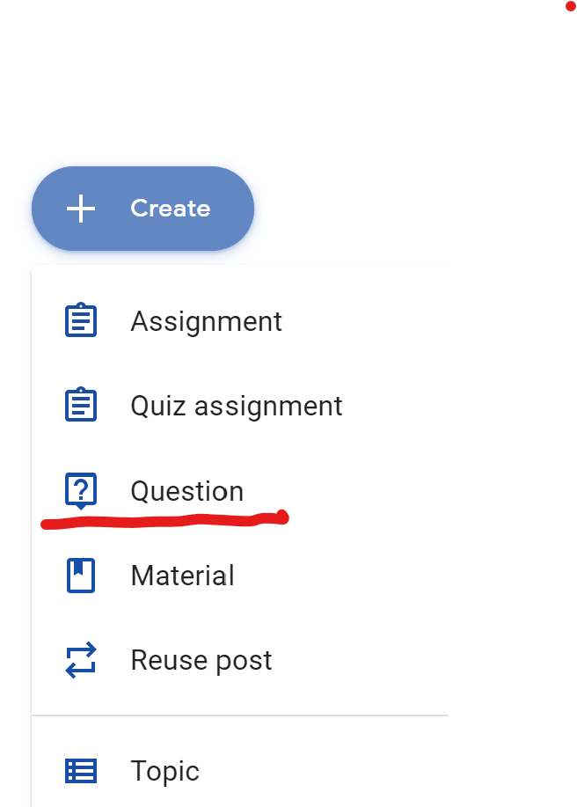Screen dimensions: 577x807
Task: Click blank menu space right of Reuse post
Action: pos(369,660)
